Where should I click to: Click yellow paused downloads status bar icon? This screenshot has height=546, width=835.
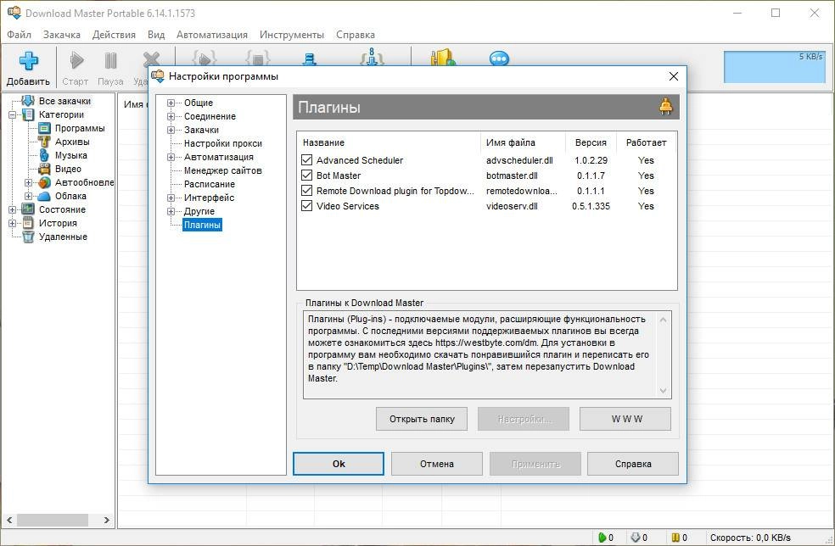[675, 538]
